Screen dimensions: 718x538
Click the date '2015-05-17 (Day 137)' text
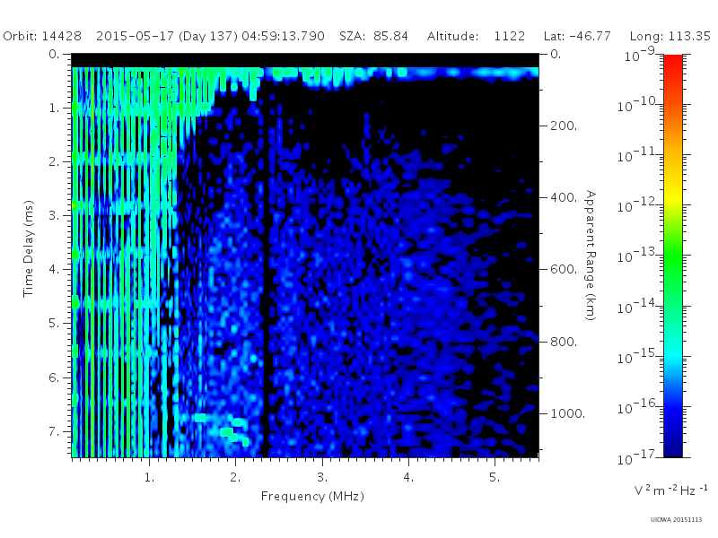[x=167, y=36]
